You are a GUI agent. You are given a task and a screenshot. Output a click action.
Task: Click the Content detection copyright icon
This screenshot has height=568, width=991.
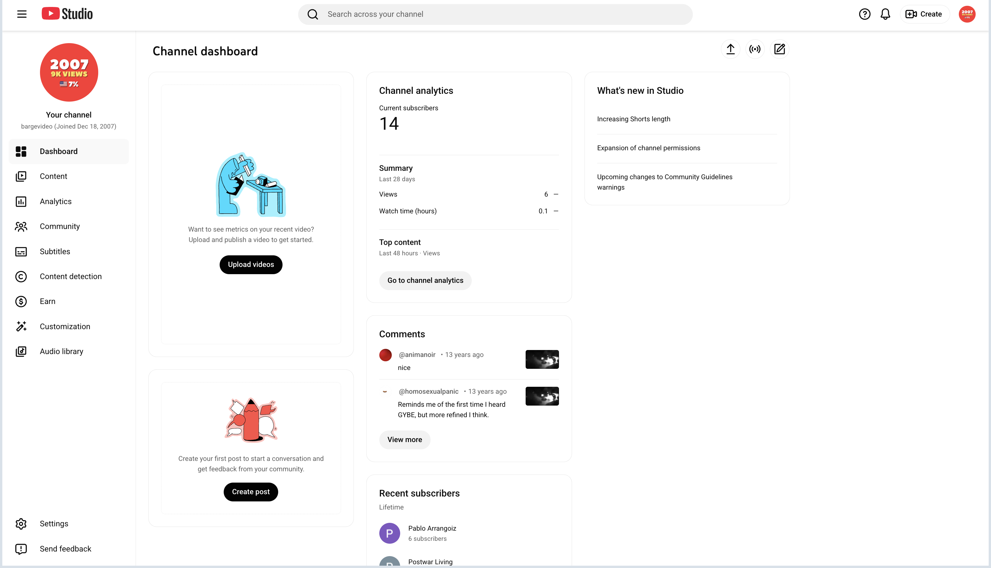21,276
